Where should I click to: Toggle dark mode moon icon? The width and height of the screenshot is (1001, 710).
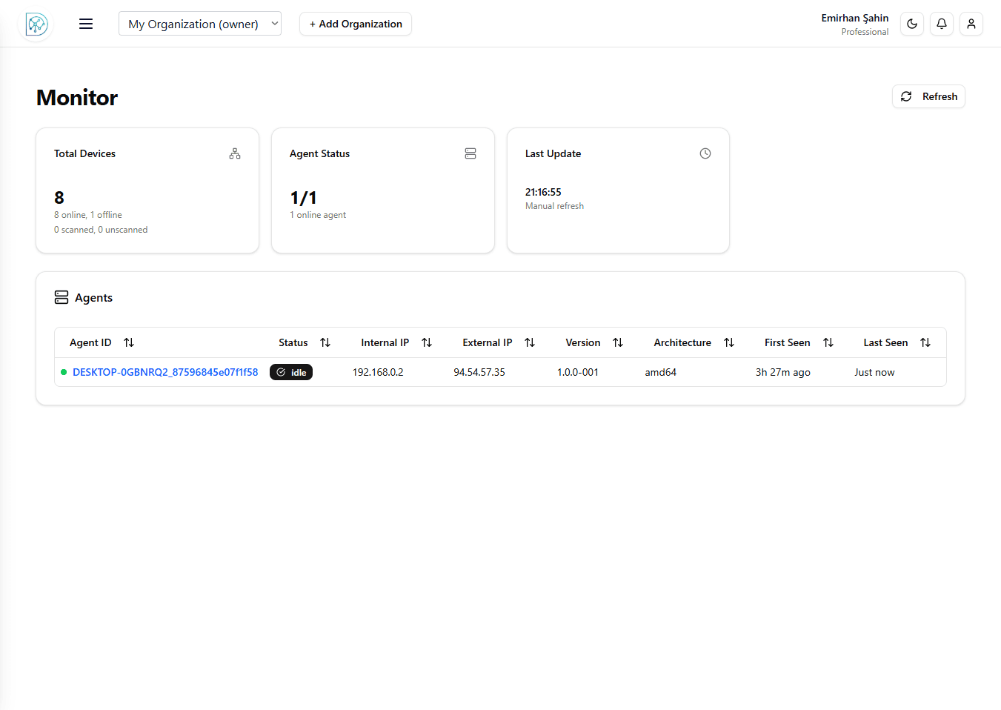[x=912, y=24]
